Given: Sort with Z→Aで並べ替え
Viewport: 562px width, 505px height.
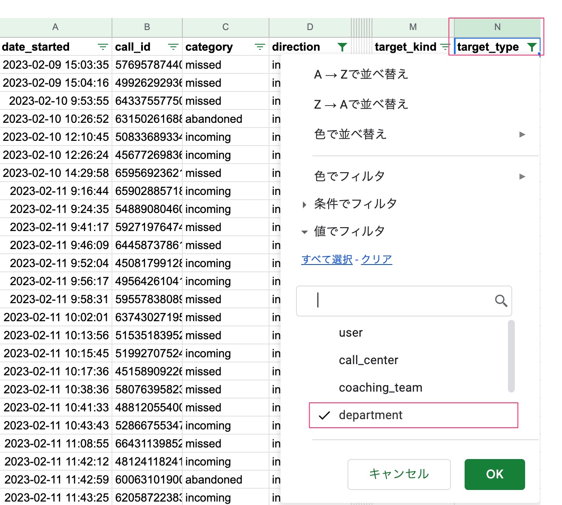Looking at the screenshot, I should (361, 104).
